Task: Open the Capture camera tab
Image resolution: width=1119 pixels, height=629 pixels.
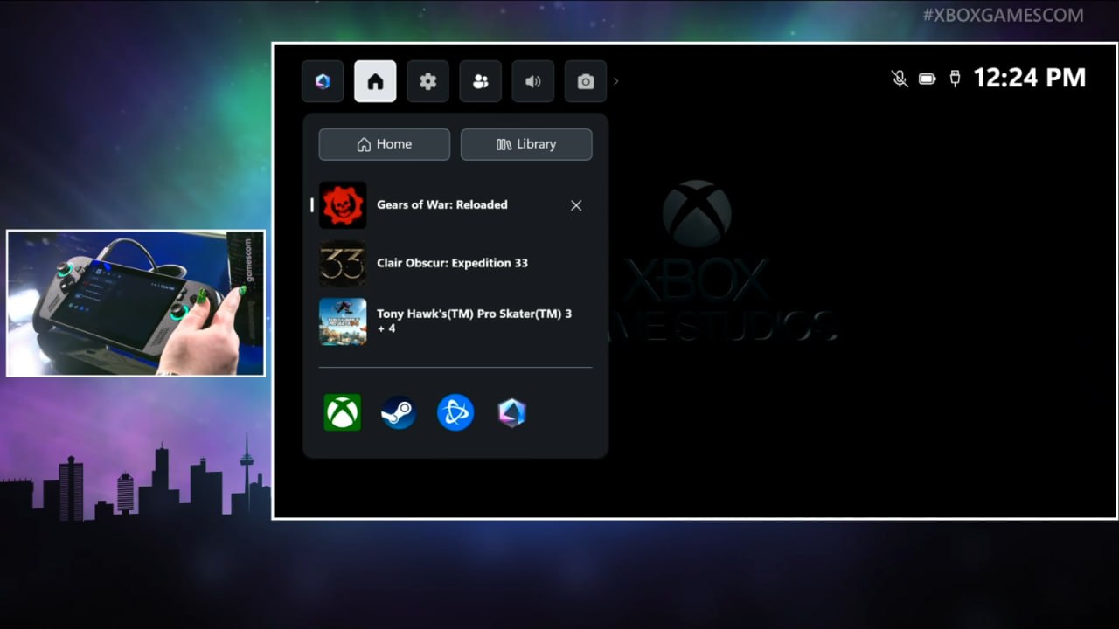Action: click(x=585, y=81)
